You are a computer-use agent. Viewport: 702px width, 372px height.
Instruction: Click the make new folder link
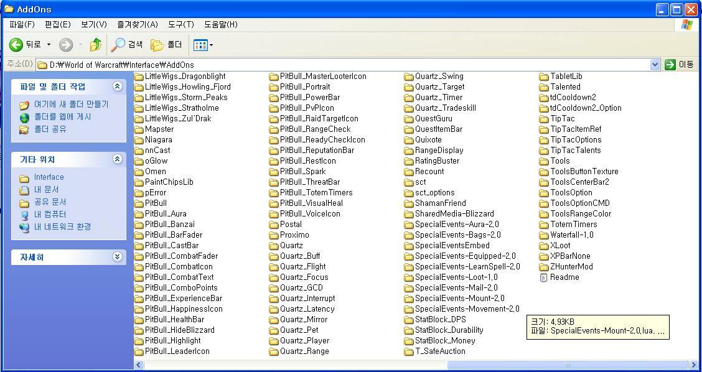point(70,105)
